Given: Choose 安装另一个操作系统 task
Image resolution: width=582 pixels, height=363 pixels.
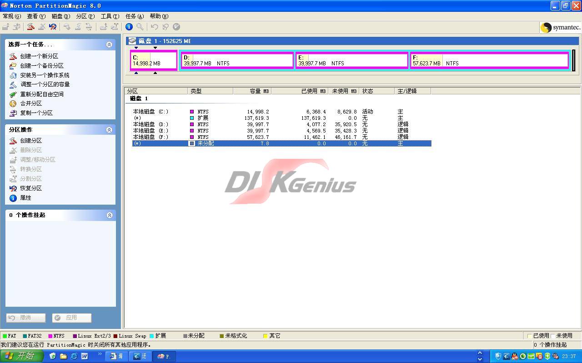Looking at the screenshot, I should click(x=45, y=75).
